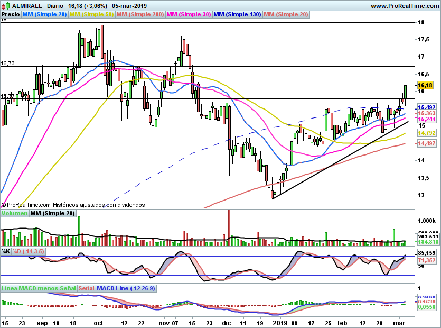Click the Diario timeframe label
Viewport: 441px width, 328px height.
click(55, 6)
